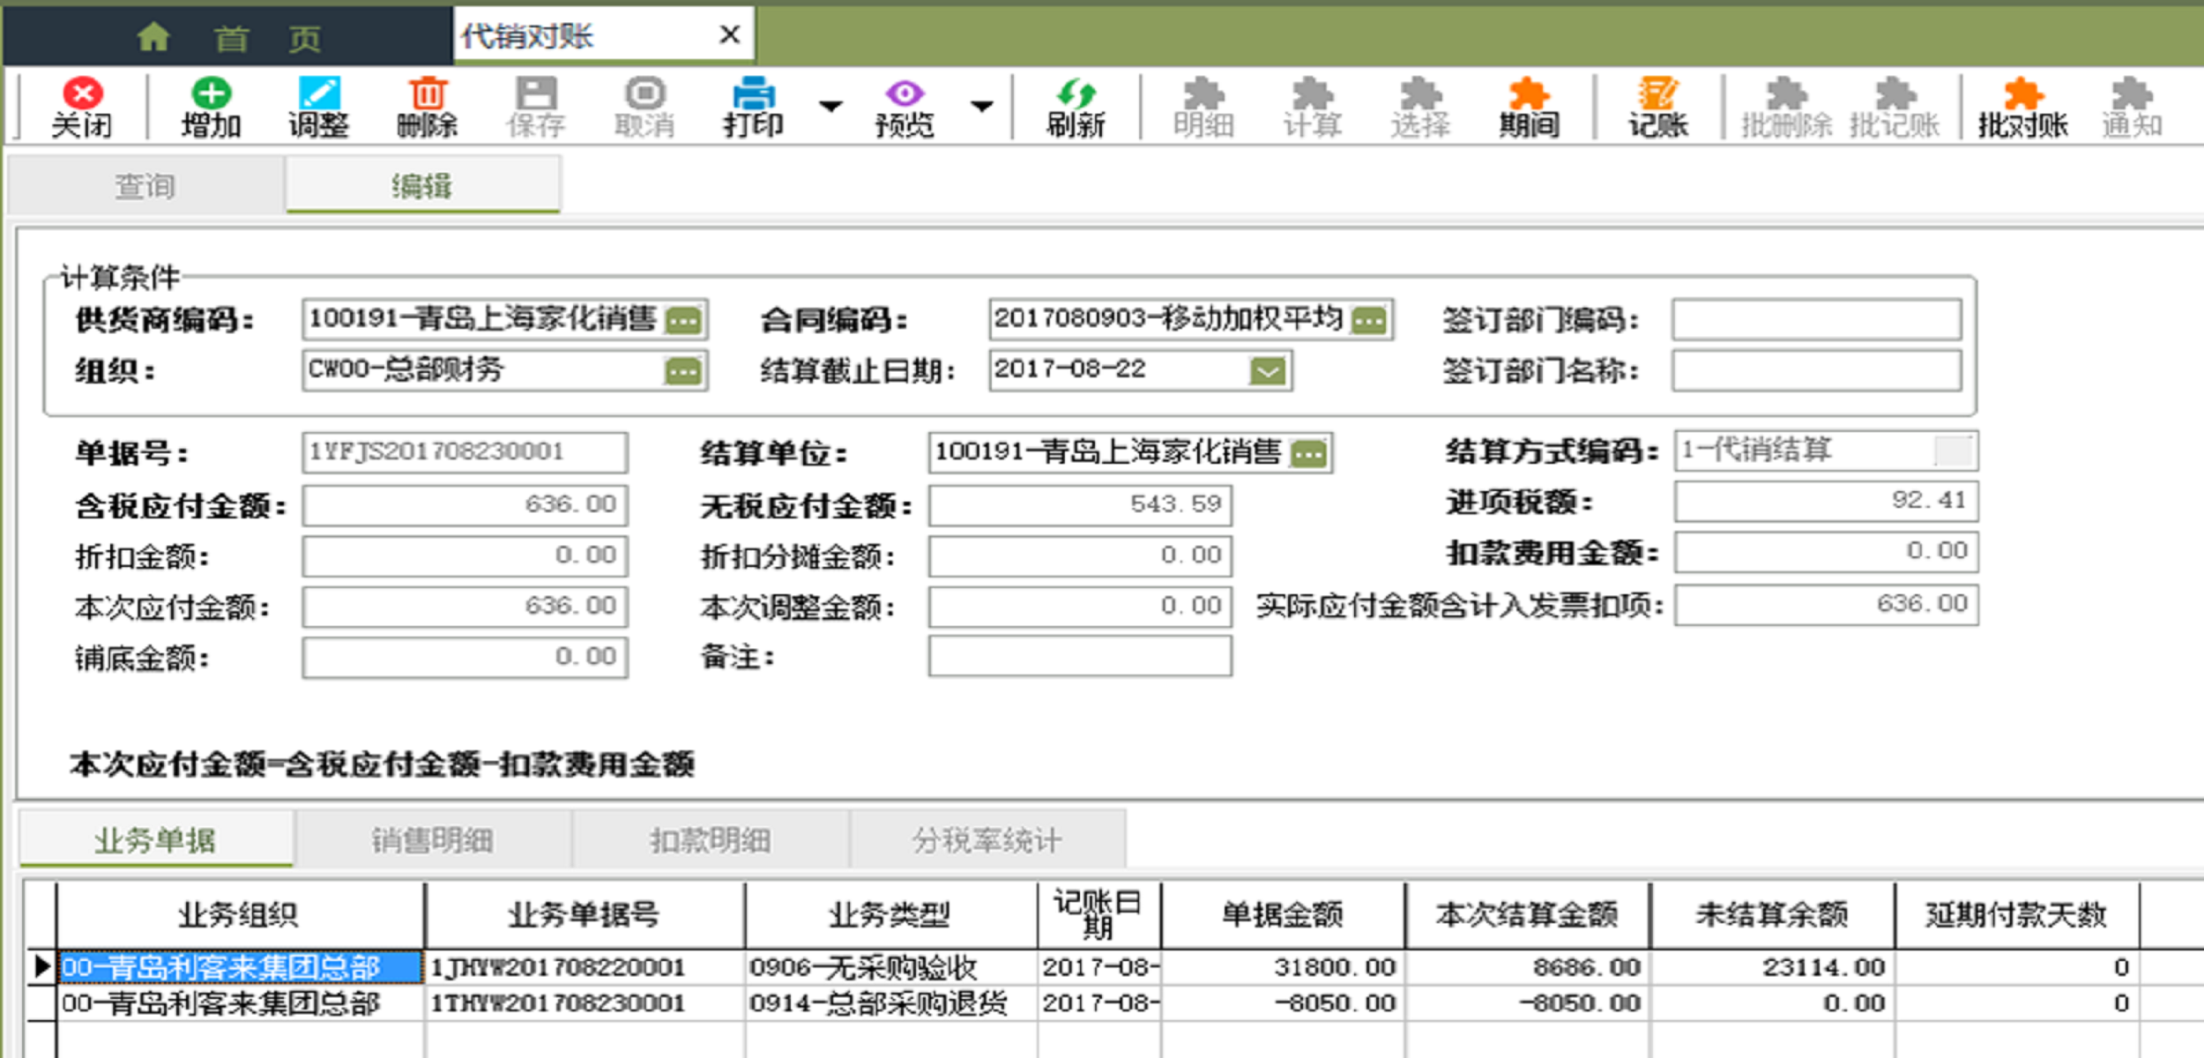Image resolution: width=2204 pixels, height=1058 pixels.
Task: Expand the 结算方式编码 dropdown
Action: click(x=1954, y=451)
